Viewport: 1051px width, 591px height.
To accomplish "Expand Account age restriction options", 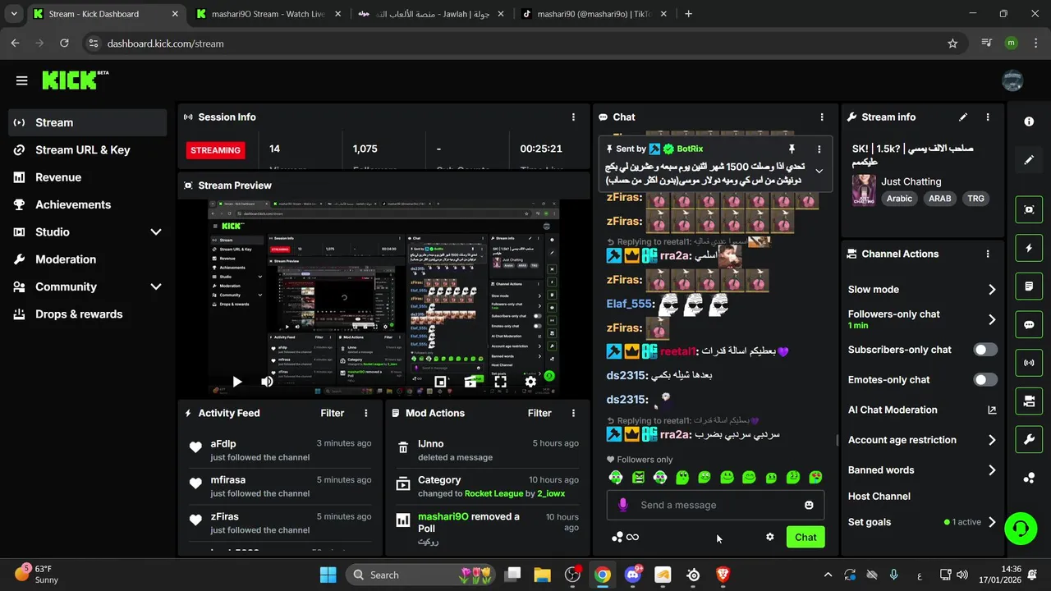I will [992, 440].
